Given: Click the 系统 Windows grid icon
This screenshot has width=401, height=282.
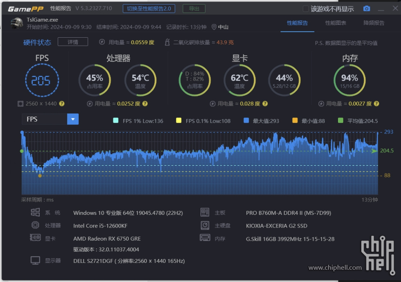Looking at the screenshot, I should click(x=35, y=212).
